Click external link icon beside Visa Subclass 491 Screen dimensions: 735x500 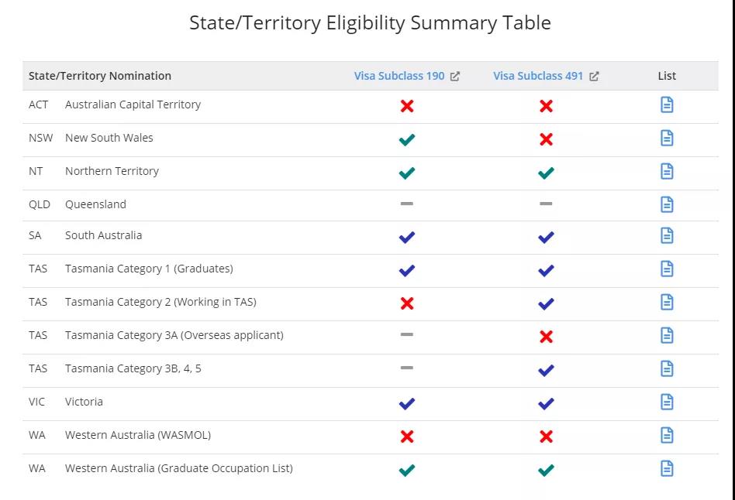click(x=594, y=77)
